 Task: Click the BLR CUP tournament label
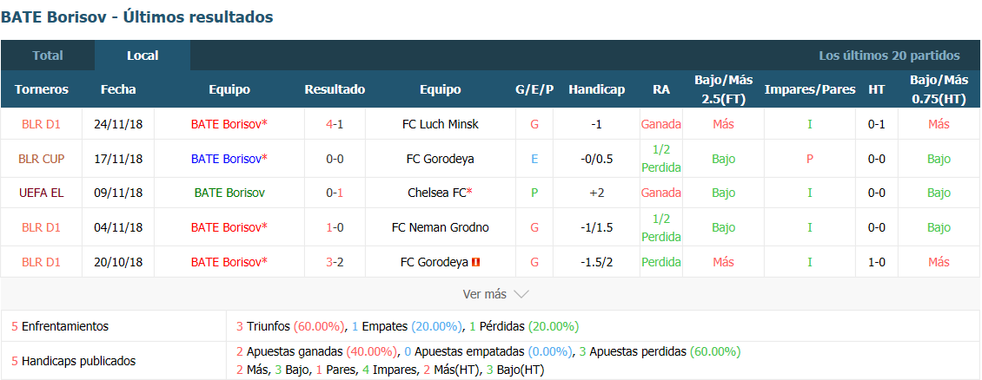click(41, 159)
